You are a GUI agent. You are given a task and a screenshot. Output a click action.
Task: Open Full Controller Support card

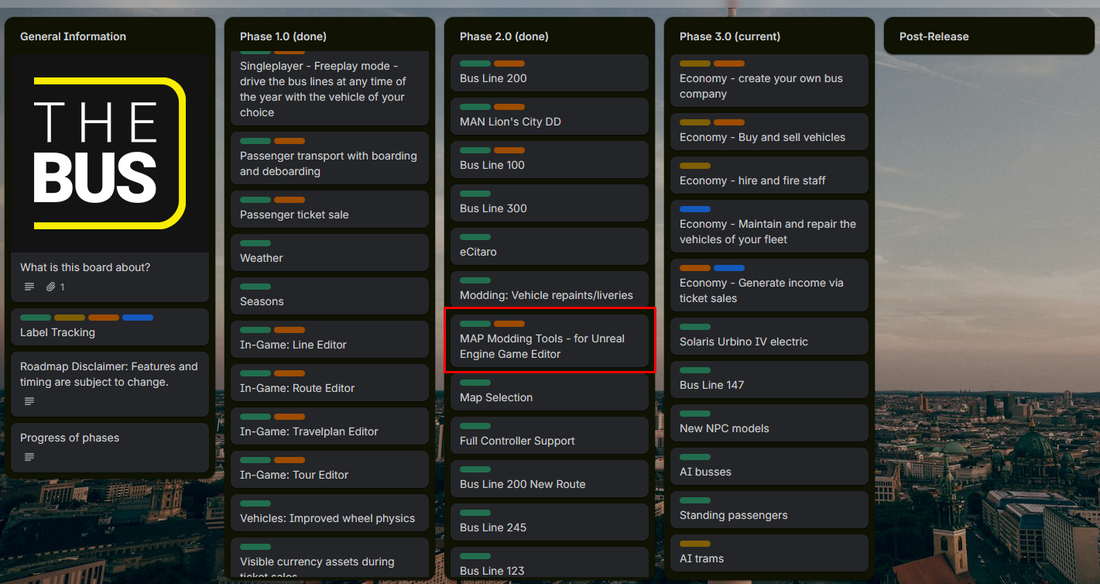(550, 435)
